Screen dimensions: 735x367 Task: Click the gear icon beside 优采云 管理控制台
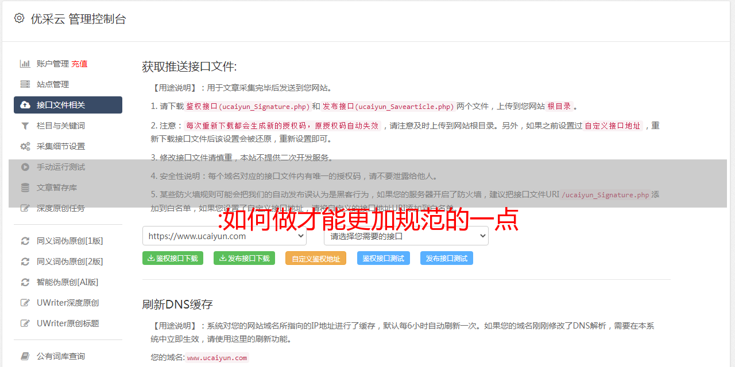(x=19, y=18)
